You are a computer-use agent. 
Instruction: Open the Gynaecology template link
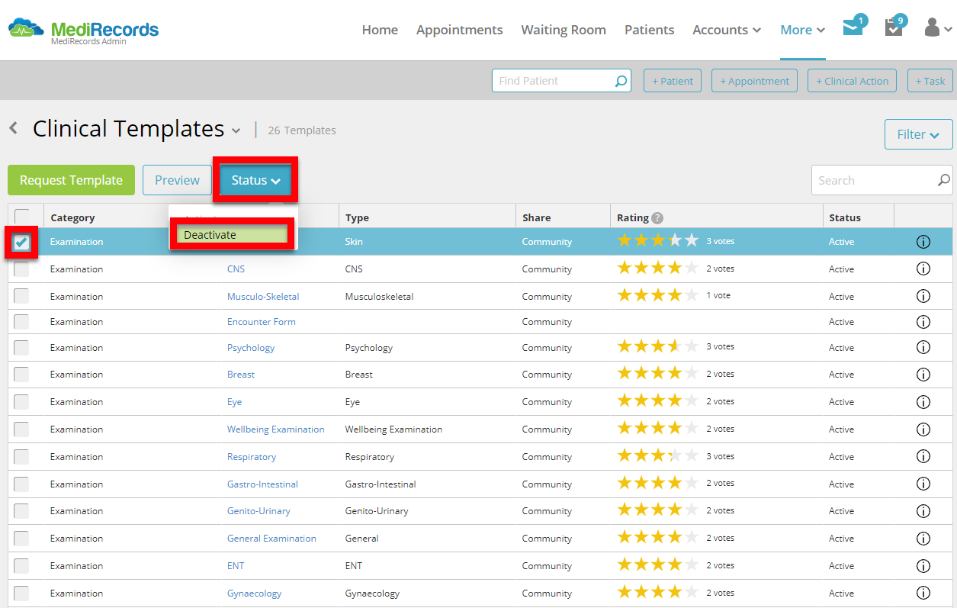click(x=254, y=594)
